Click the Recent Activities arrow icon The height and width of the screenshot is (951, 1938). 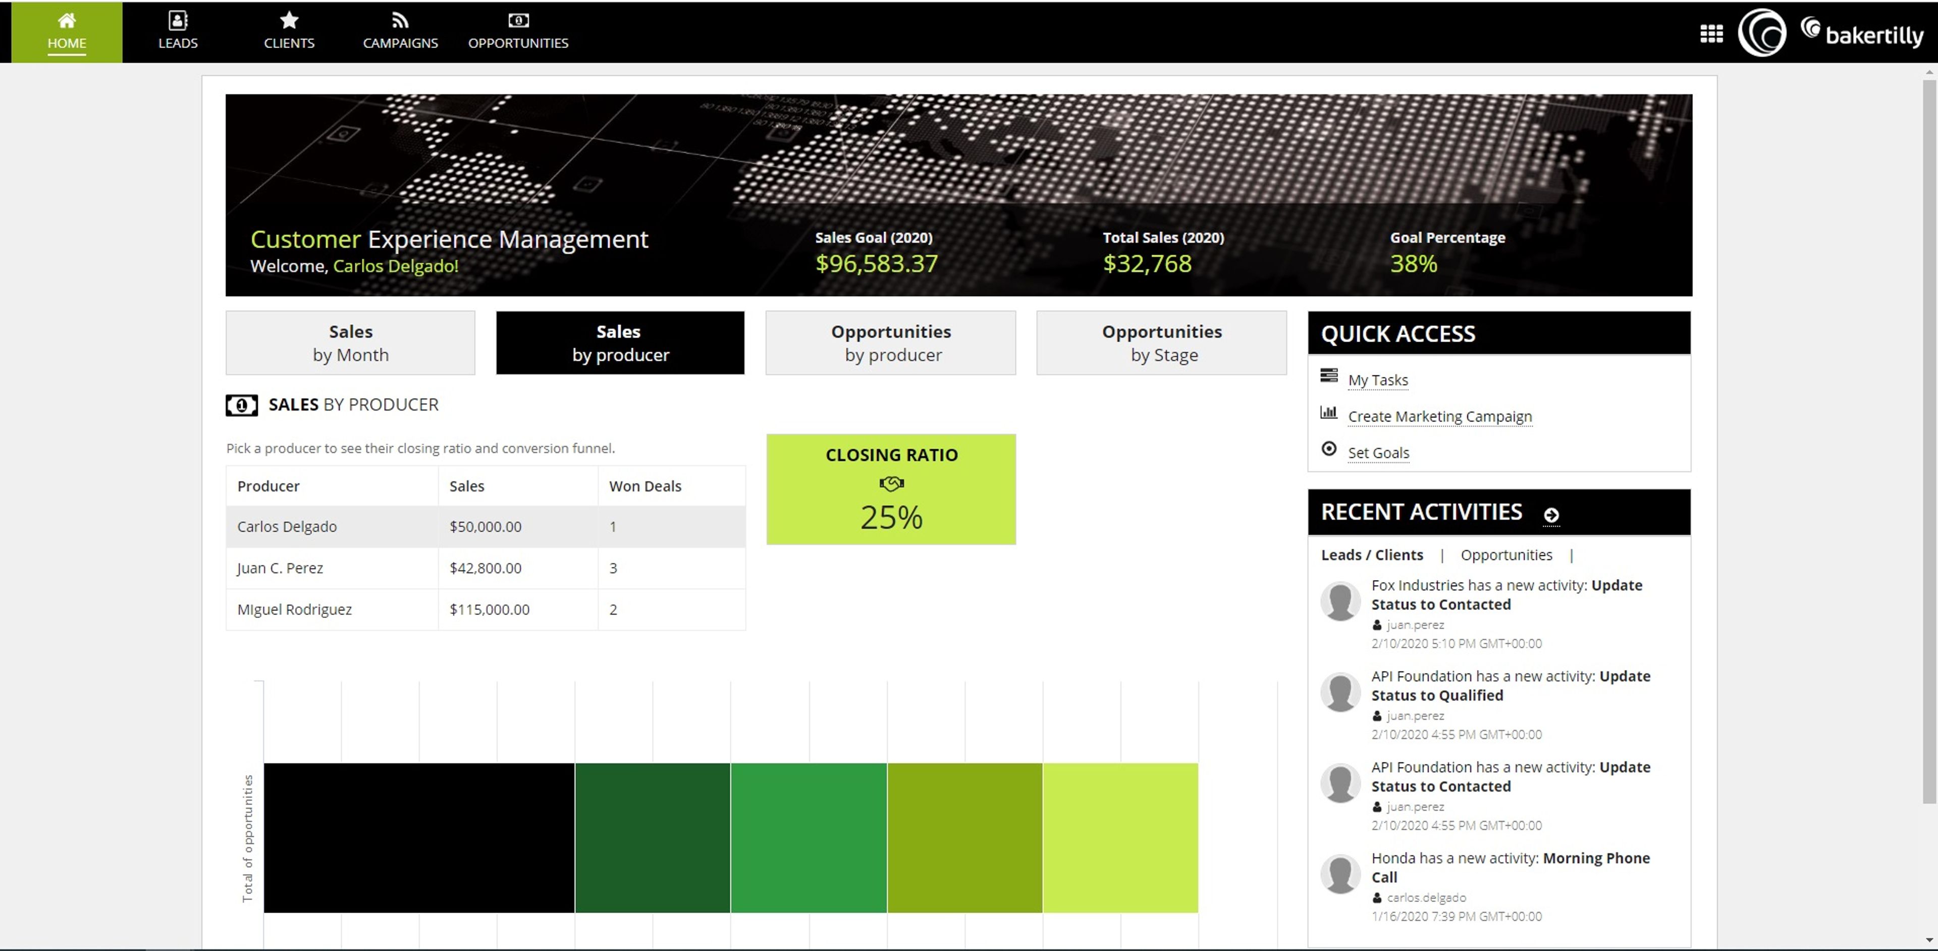pos(1551,515)
